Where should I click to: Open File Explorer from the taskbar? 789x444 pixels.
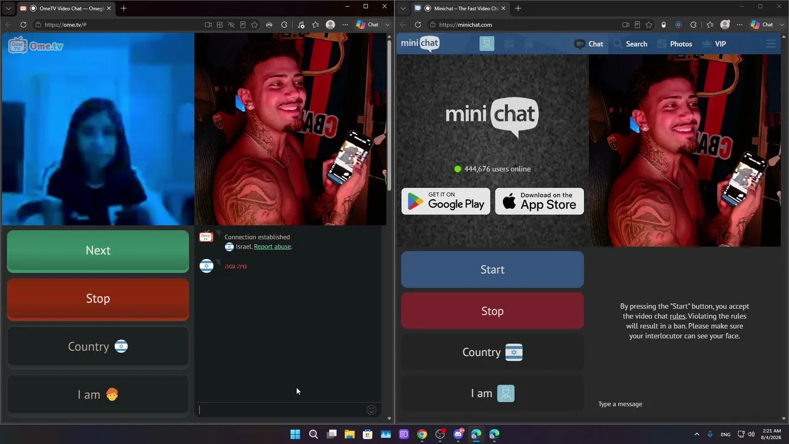[x=350, y=434]
